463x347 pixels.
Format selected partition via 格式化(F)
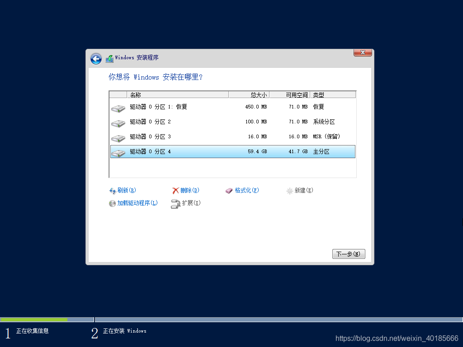[x=247, y=190]
